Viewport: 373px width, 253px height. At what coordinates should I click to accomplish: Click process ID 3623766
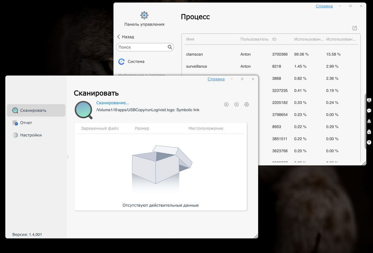pos(280,151)
